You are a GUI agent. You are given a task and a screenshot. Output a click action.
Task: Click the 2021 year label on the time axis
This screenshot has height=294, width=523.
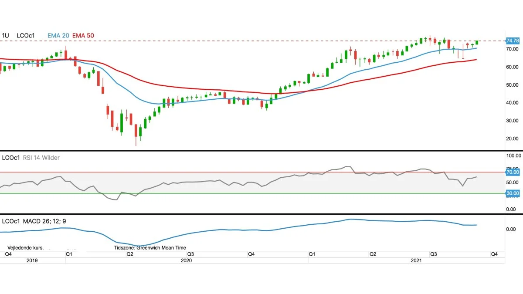pos(416,260)
